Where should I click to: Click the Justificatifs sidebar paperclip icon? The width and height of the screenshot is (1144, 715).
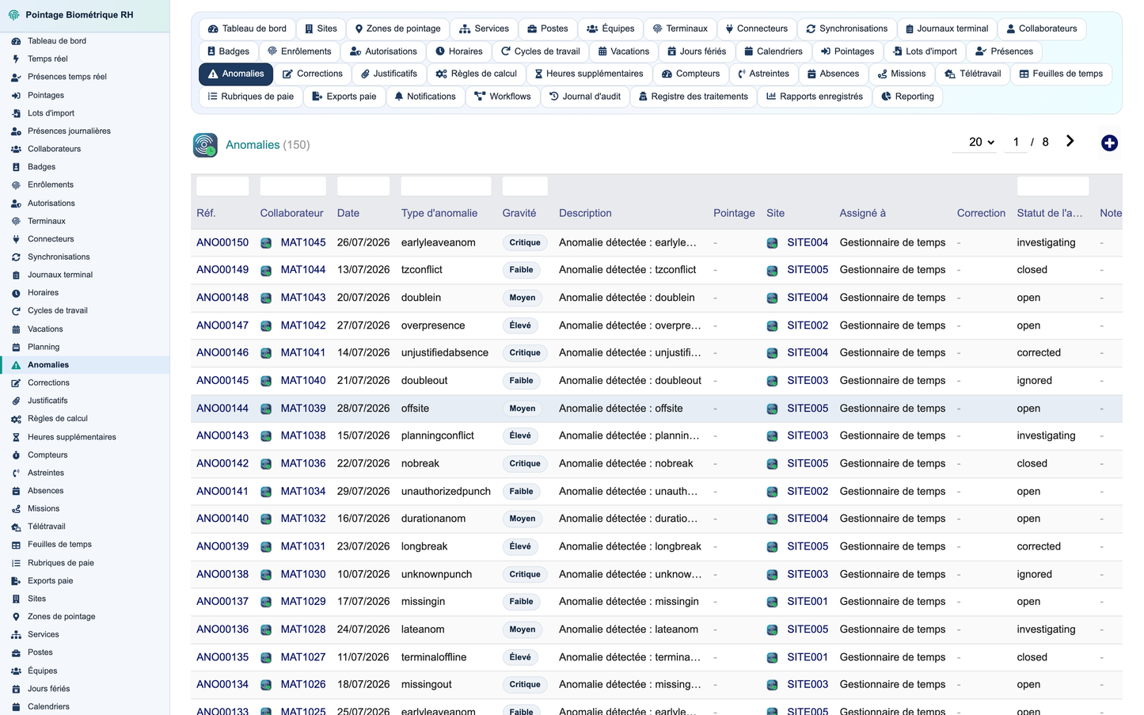click(16, 401)
